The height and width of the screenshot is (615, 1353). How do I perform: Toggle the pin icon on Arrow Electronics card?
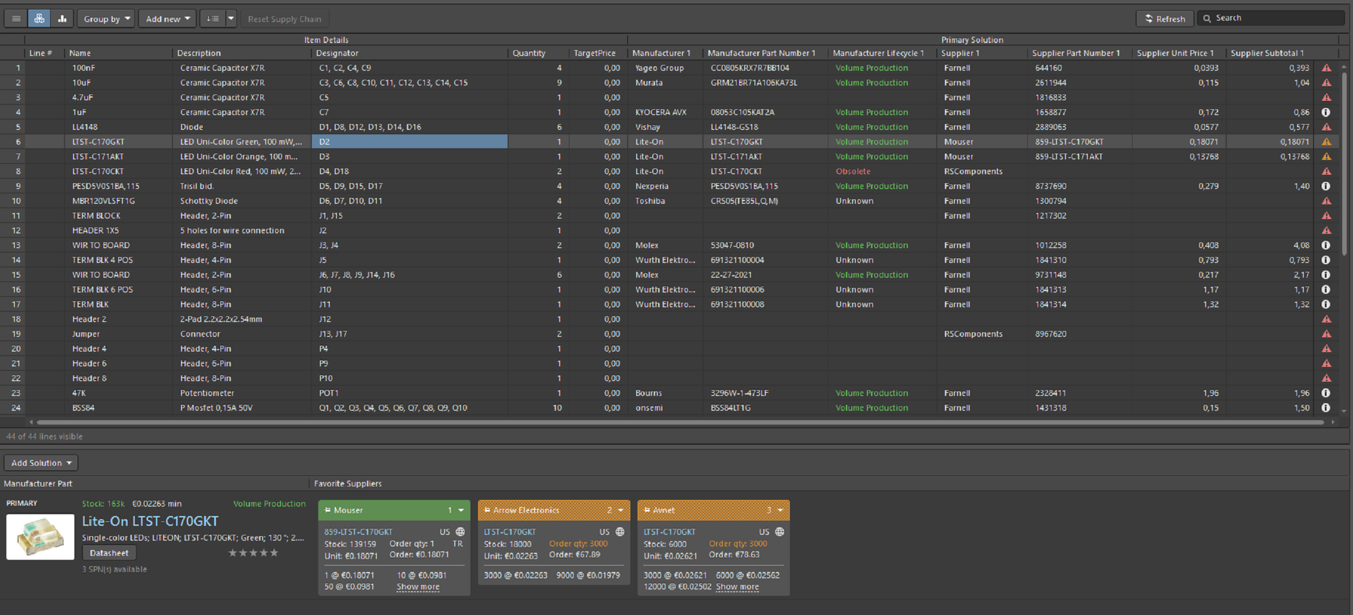487,510
